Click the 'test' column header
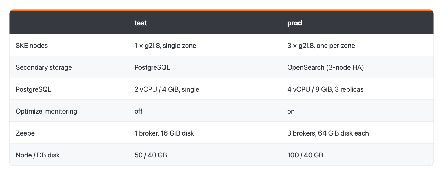Screen dimensions: 443x175 point(140,23)
